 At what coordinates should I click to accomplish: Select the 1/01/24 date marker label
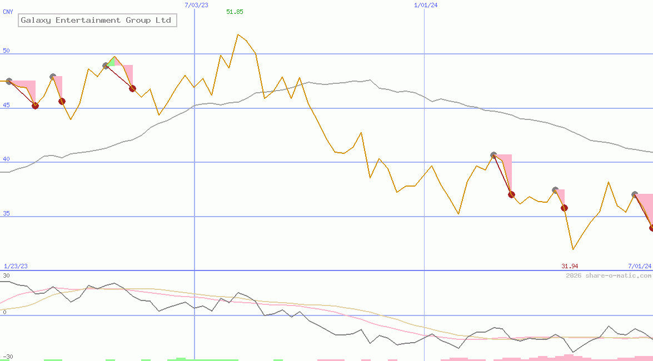tap(426, 5)
